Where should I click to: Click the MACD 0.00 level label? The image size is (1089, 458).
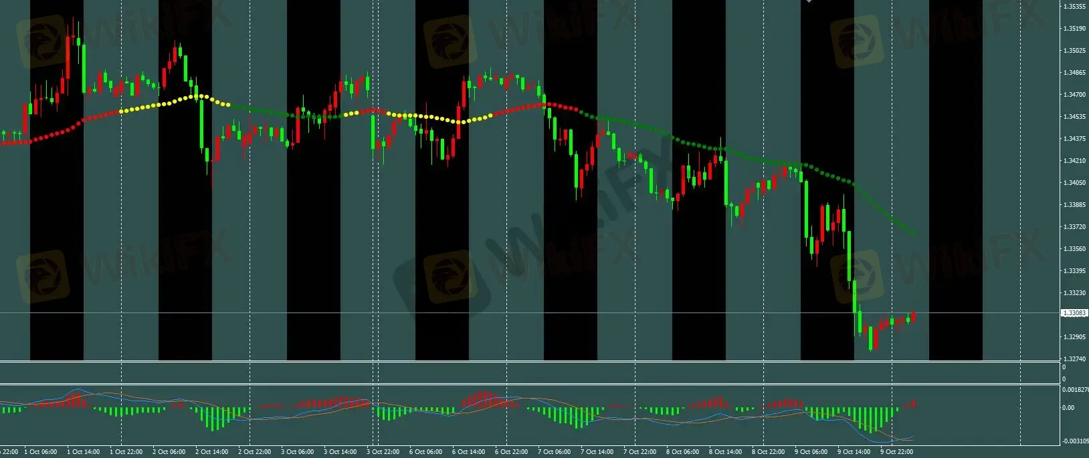[1068, 407]
